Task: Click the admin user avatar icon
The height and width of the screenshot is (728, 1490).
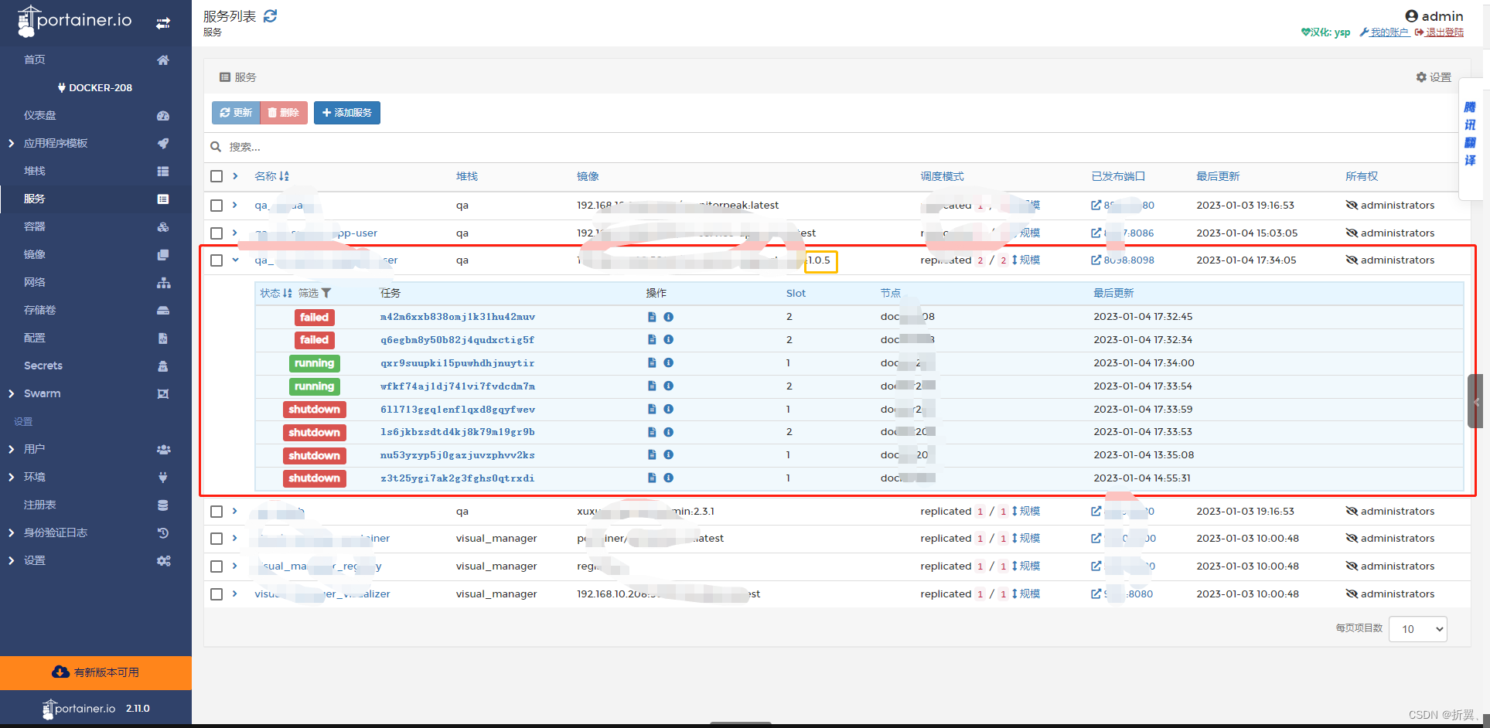Action: pos(1411,16)
